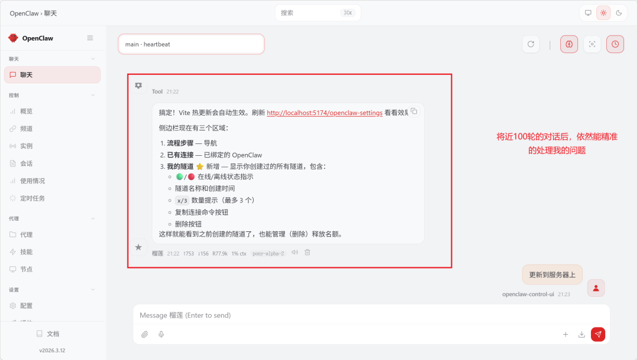Click the focus/scan icon next to brain icon
Viewport: 637px width, 360px height.
[592, 44]
